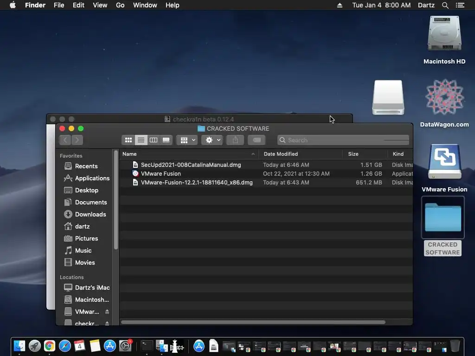Image resolution: width=475 pixels, height=356 pixels.
Task: Open the Apple menu
Action: pyautogui.click(x=13, y=5)
